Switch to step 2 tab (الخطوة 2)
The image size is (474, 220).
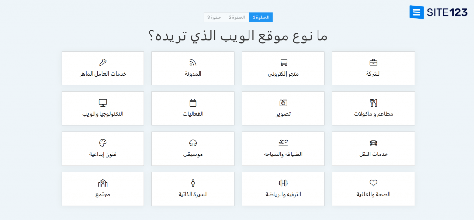(237, 17)
